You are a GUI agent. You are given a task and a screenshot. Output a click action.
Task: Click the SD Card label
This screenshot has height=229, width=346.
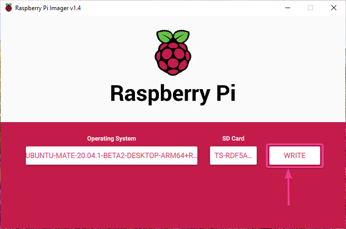click(x=233, y=138)
